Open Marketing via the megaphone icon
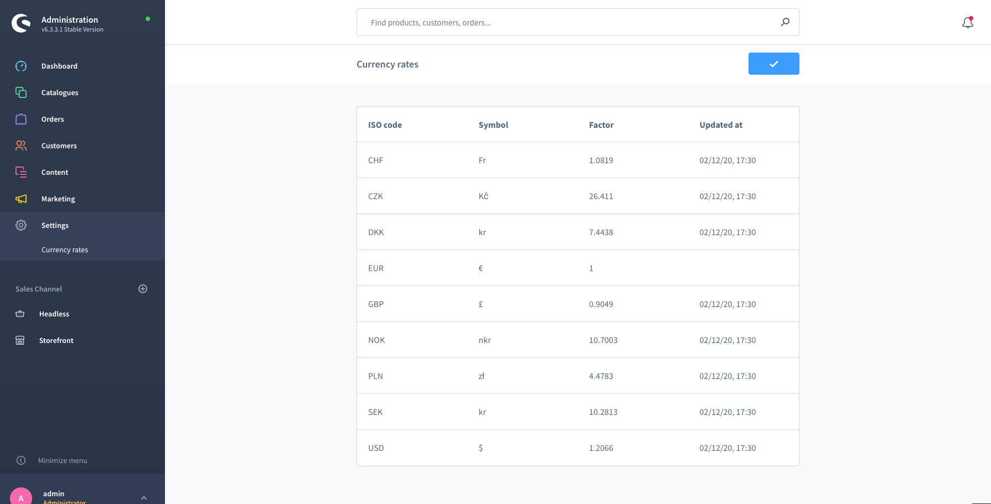 coord(21,199)
